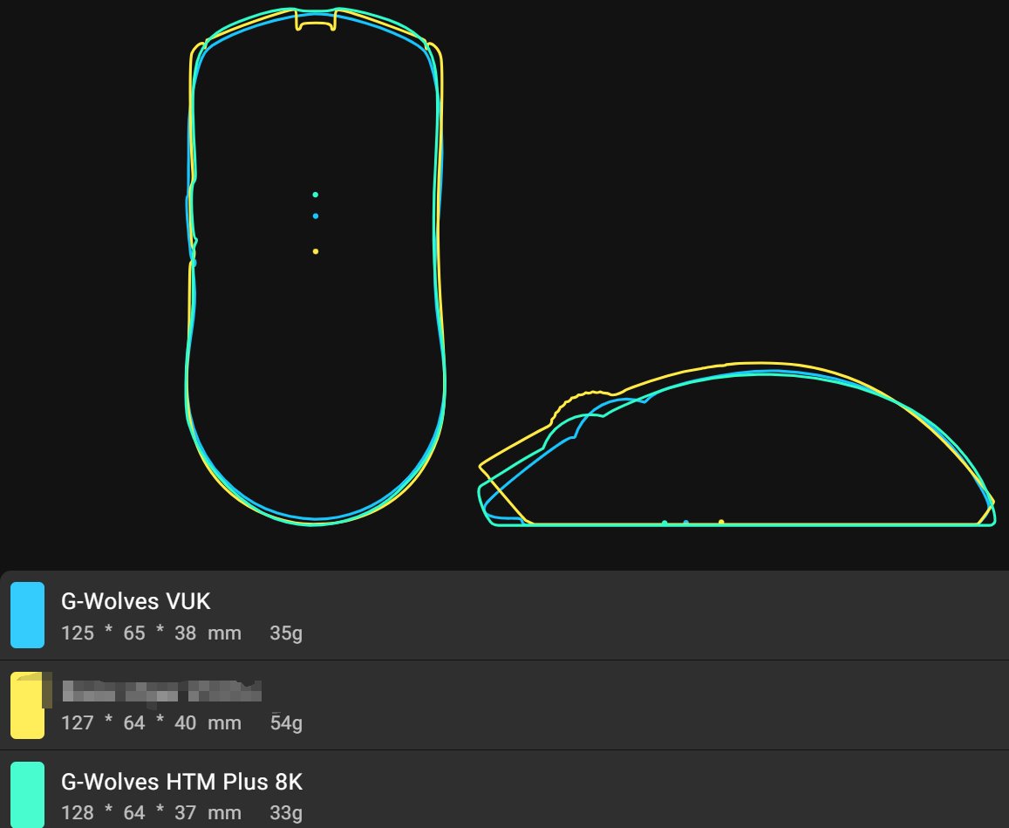Click the teal sensor dot in top view
The image size is (1009, 828).
[x=316, y=195]
